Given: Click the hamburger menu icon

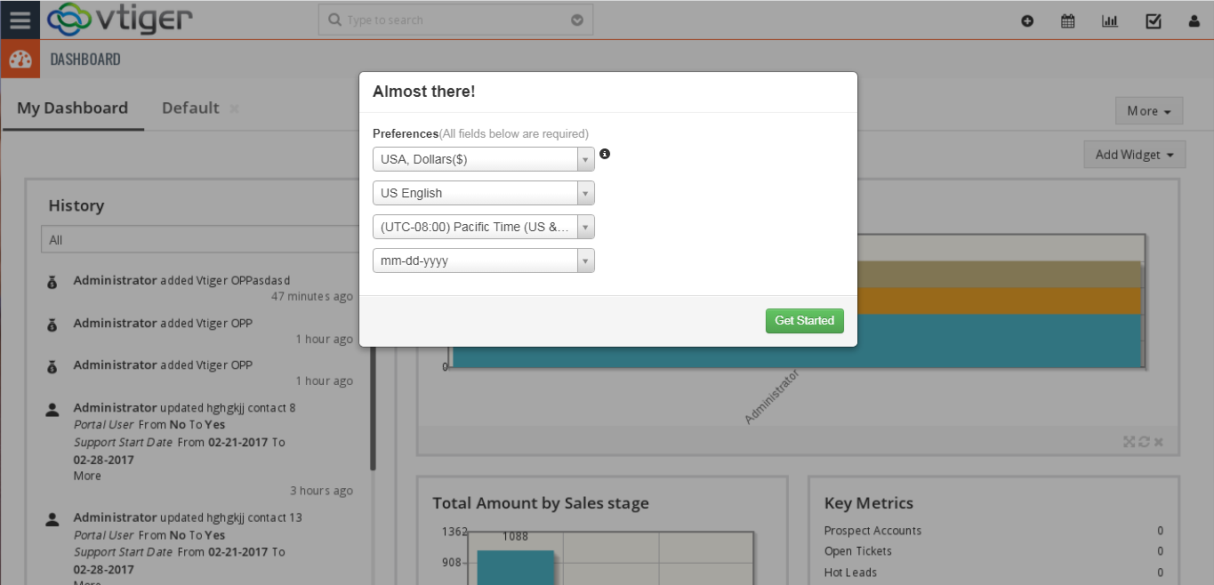Looking at the screenshot, I should [x=20, y=20].
